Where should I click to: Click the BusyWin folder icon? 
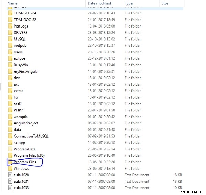click(10, 65)
